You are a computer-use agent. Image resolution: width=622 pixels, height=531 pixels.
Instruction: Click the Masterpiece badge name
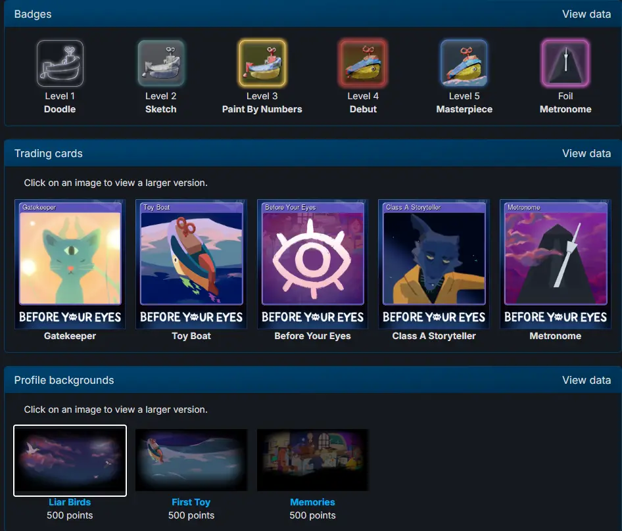tap(464, 109)
